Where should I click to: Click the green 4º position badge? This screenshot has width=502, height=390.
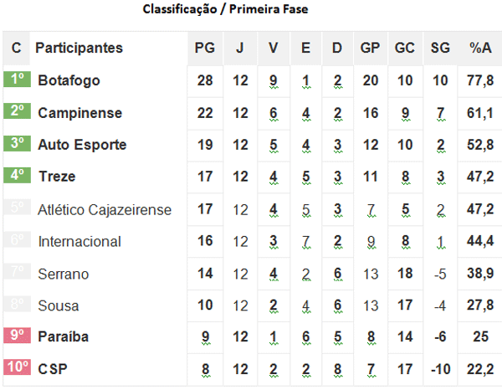coord(17,176)
